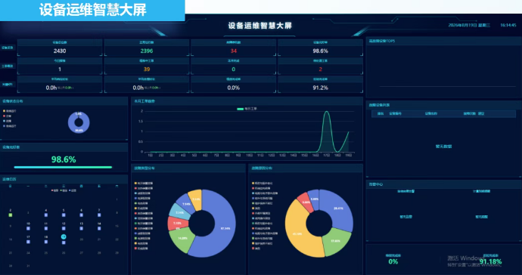Click the 暂无提醒 placeholder in alarm center

pyautogui.click(x=481, y=217)
